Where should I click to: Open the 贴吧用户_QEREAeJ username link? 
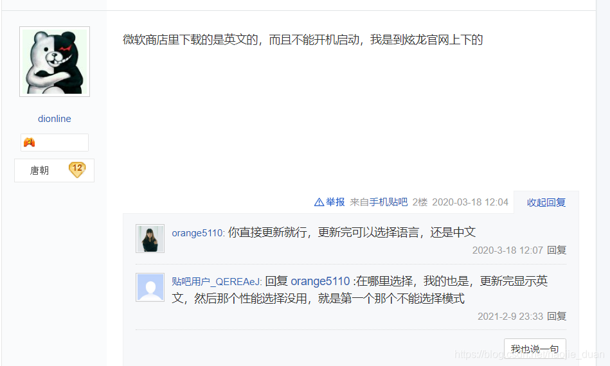(x=216, y=281)
